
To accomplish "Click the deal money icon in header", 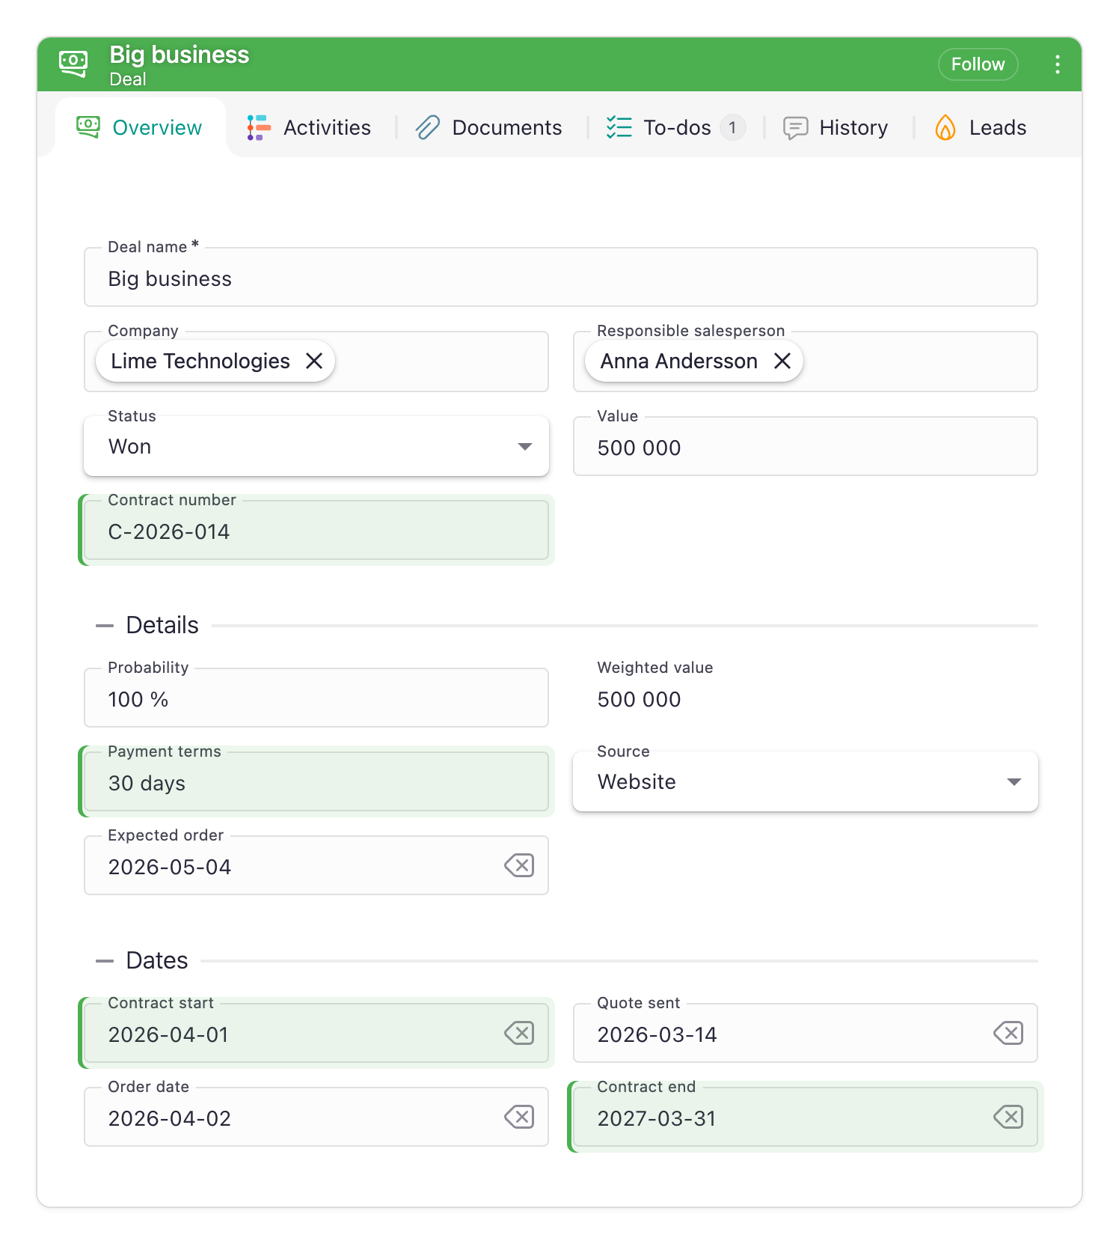I will coord(73,64).
